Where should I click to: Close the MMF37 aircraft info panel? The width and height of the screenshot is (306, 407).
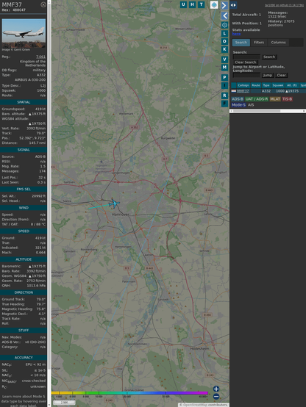point(43,4)
